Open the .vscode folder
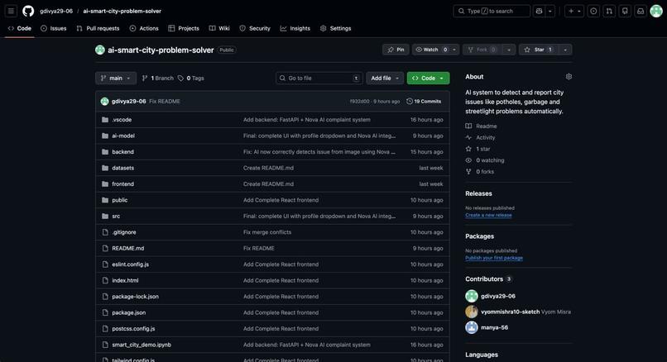The height and width of the screenshot is (362, 667). (x=122, y=120)
